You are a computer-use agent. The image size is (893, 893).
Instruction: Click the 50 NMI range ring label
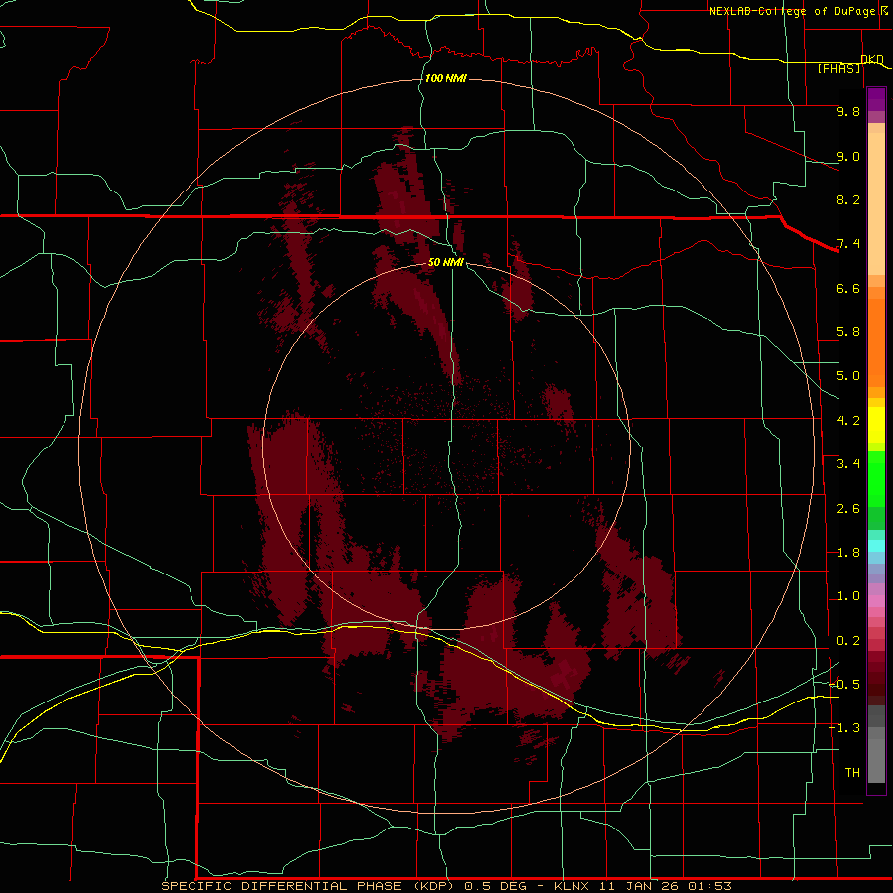tap(446, 262)
